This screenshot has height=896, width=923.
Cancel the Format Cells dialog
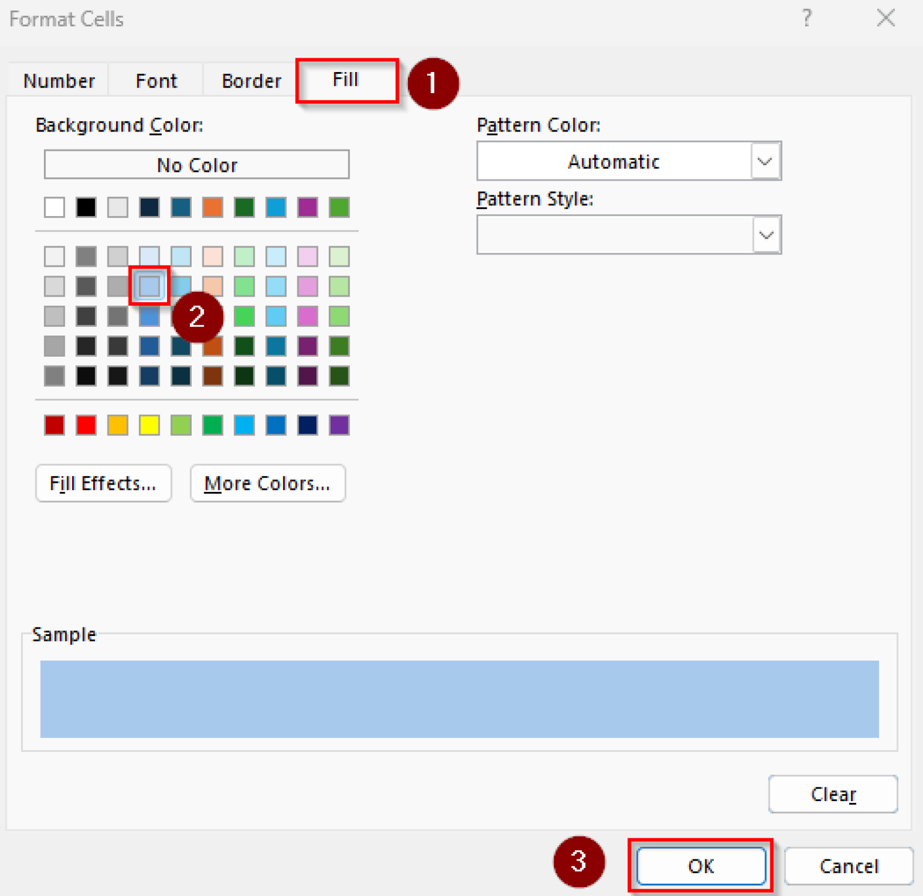(848, 866)
